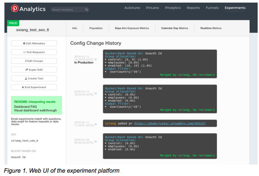Click the search magnifier icon
Image resolution: width=259 pixels, height=176 pixels.
click(86, 10)
